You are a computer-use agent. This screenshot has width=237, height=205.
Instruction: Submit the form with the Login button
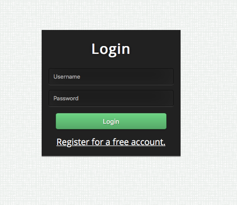coord(111,121)
